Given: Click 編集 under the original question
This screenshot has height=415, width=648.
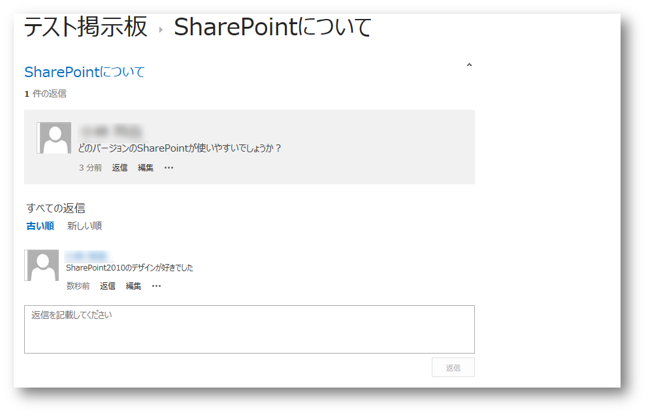Looking at the screenshot, I should [146, 168].
